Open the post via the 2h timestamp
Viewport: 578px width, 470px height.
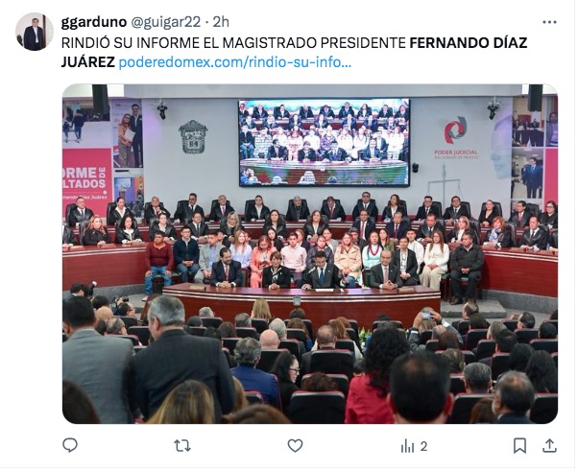coord(221,22)
